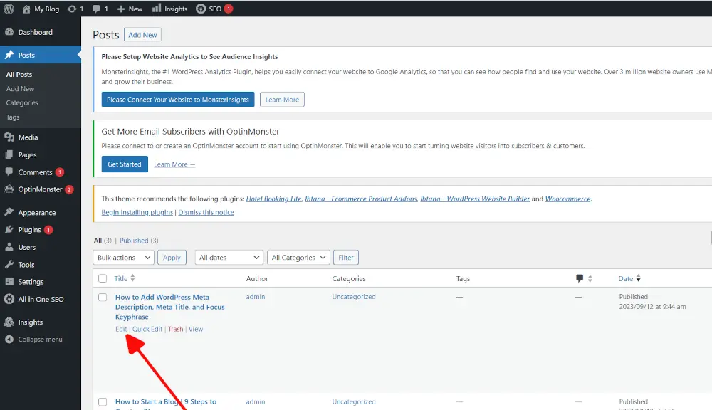Show the Published (3) posts filter

(x=139, y=240)
